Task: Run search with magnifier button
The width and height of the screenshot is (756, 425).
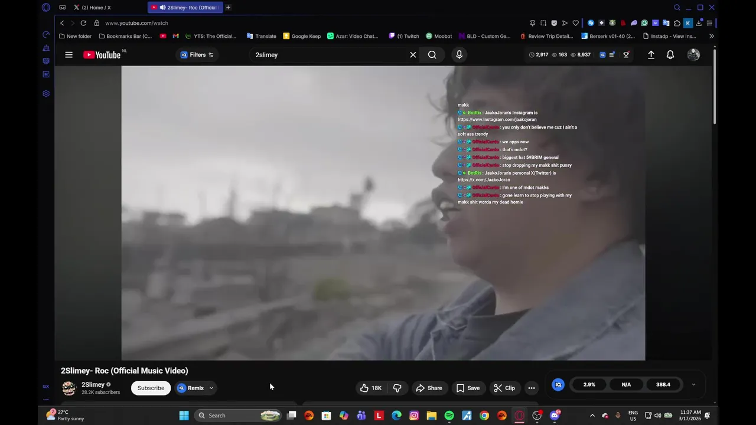Action: pos(432,55)
